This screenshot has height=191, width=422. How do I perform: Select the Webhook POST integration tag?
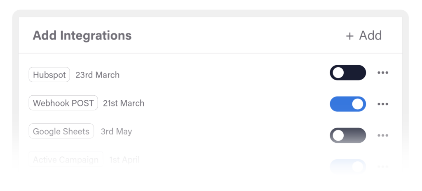[x=63, y=103]
